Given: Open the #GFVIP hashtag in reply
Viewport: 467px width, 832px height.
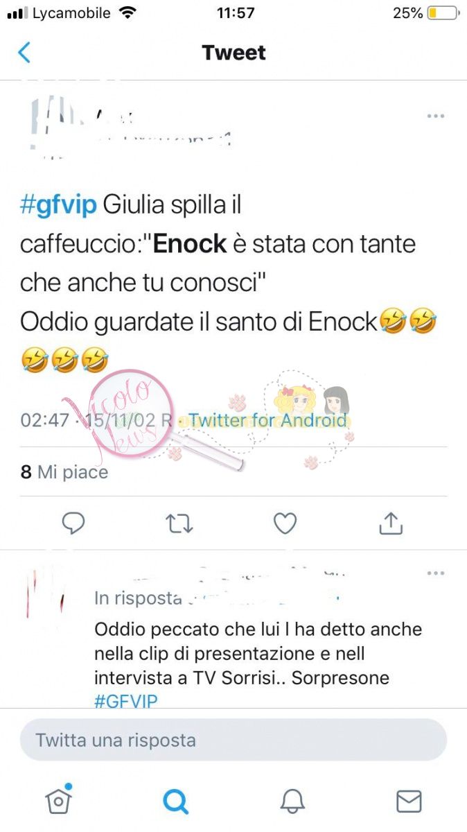Looking at the screenshot, I should coord(125,700).
